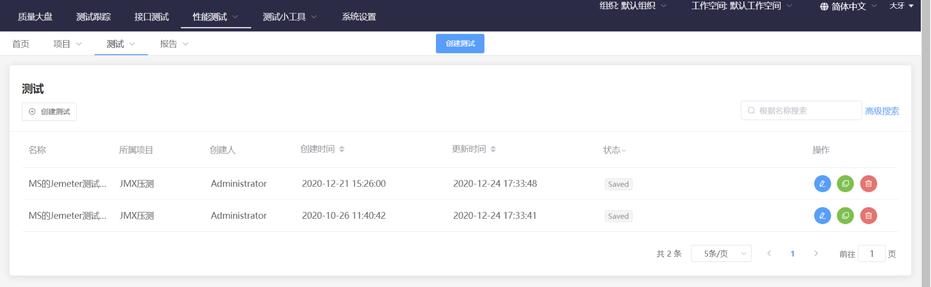Expand the 5条/页 page size selector

coord(721,253)
